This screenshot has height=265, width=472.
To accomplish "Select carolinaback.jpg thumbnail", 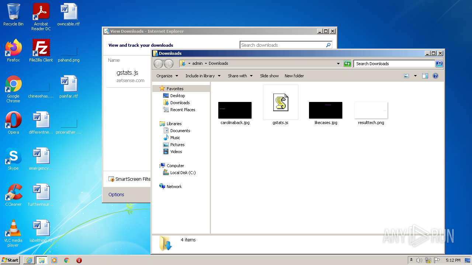I will (x=235, y=110).
